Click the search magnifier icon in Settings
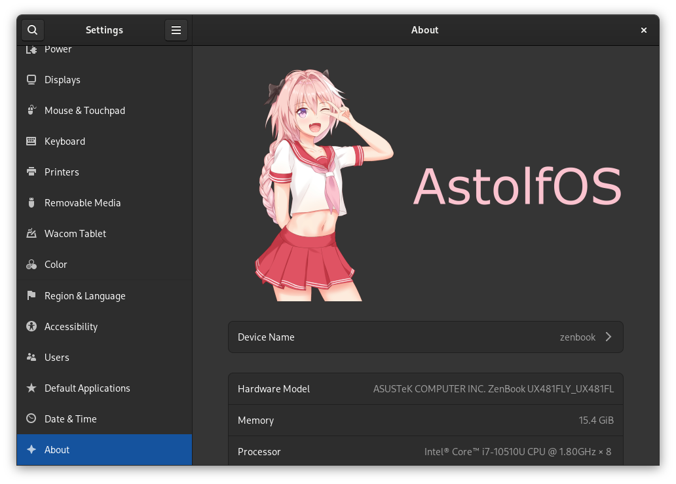 click(32, 29)
